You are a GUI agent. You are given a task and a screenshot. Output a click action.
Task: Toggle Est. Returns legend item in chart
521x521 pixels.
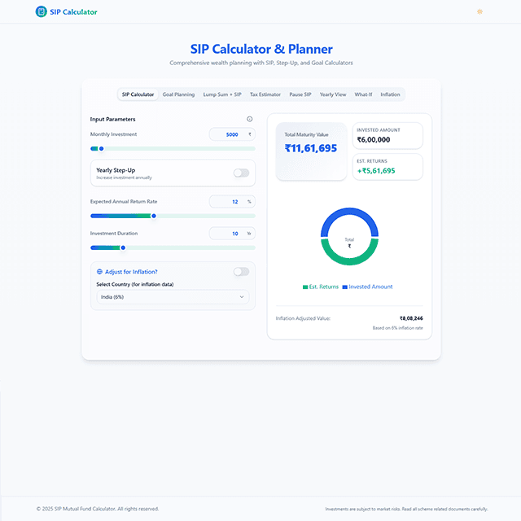click(321, 287)
